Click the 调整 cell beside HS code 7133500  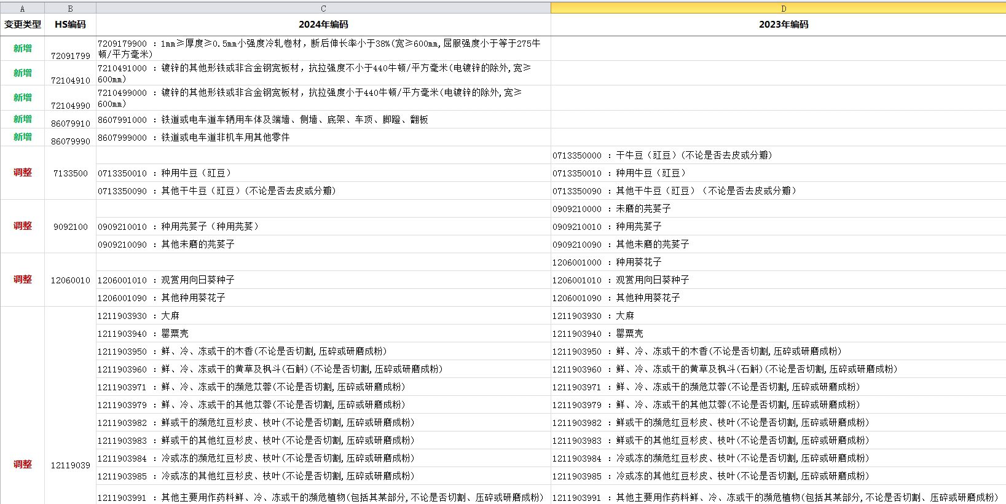click(22, 173)
